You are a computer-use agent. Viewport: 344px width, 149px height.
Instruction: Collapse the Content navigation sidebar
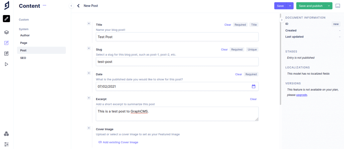pyautogui.click(x=71, y=6)
